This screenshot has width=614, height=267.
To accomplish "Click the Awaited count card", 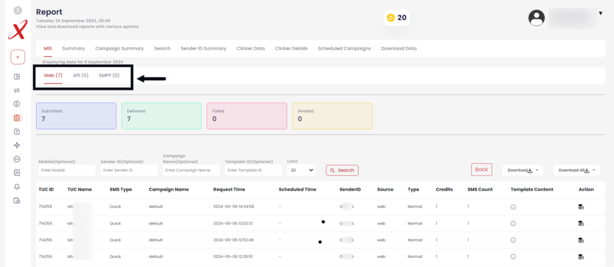I will 332,116.
